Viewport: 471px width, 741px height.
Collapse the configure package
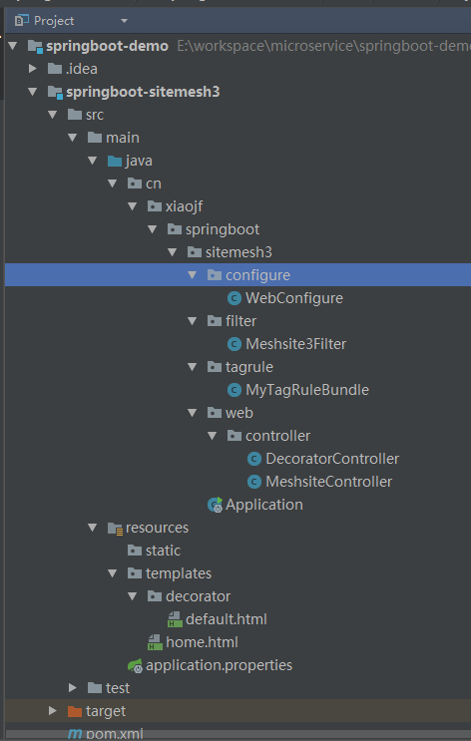point(192,275)
